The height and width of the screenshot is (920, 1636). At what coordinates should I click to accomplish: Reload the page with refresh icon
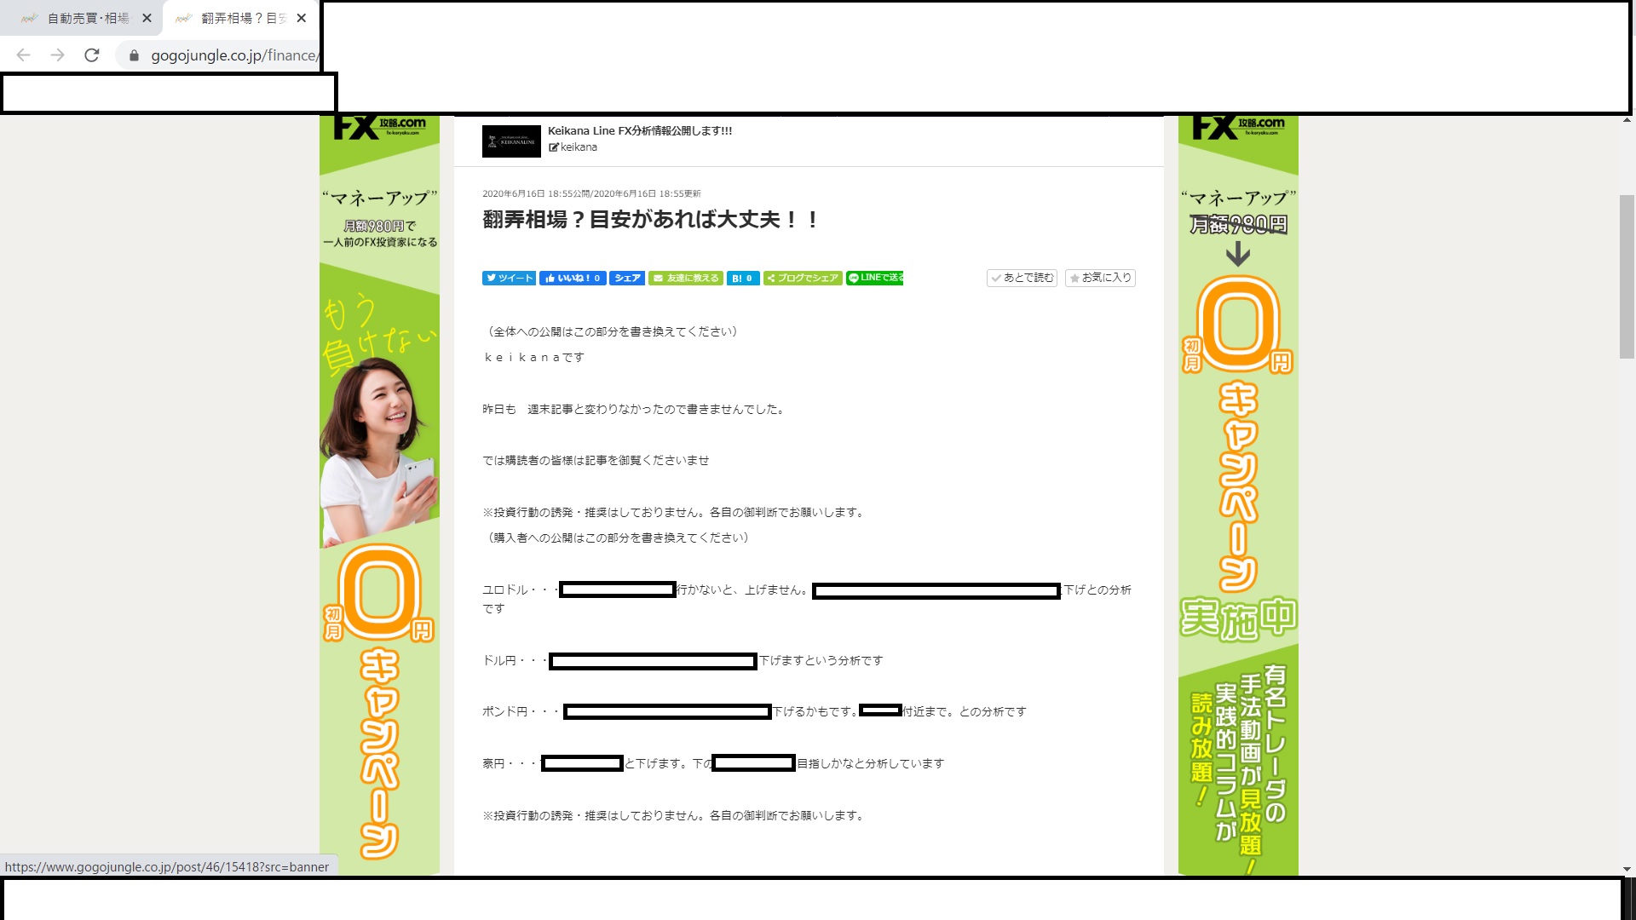(x=92, y=55)
